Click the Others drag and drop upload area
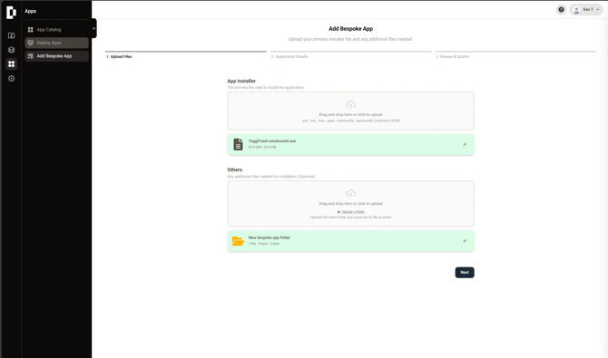The image size is (608, 358). tap(350, 203)
